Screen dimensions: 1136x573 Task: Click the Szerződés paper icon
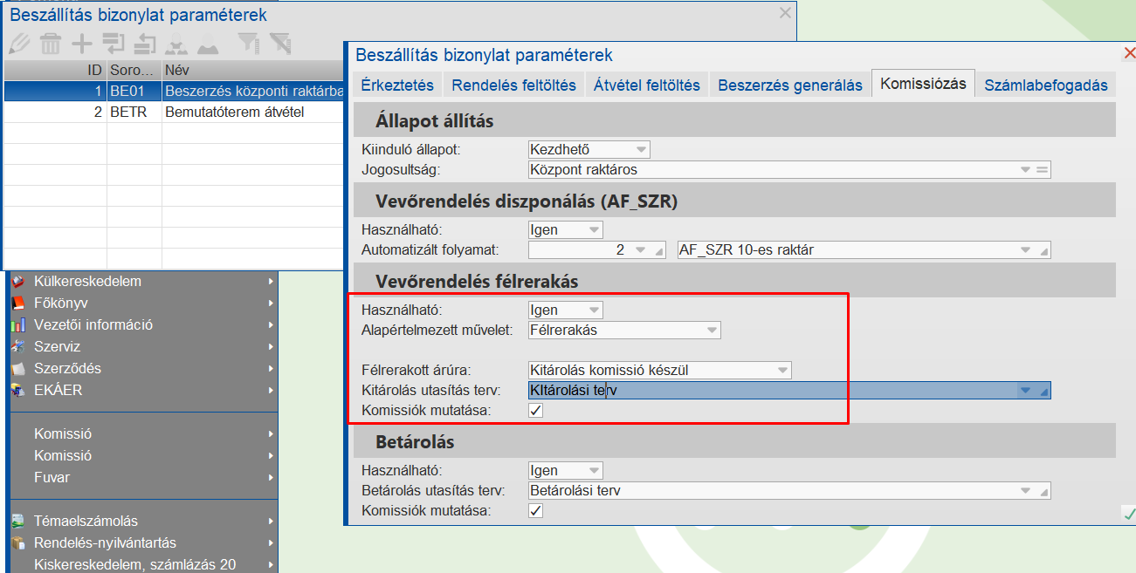pos(18,369)
